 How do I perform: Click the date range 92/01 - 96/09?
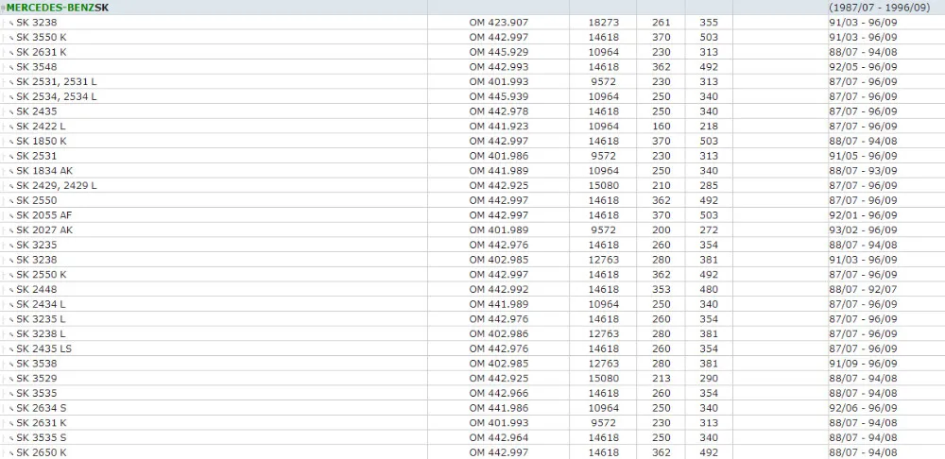pyautogui.click(x=863, y=215)
